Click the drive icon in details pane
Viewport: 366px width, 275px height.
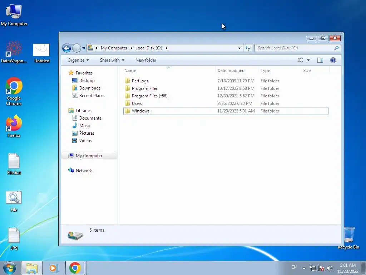click(75, 235)
